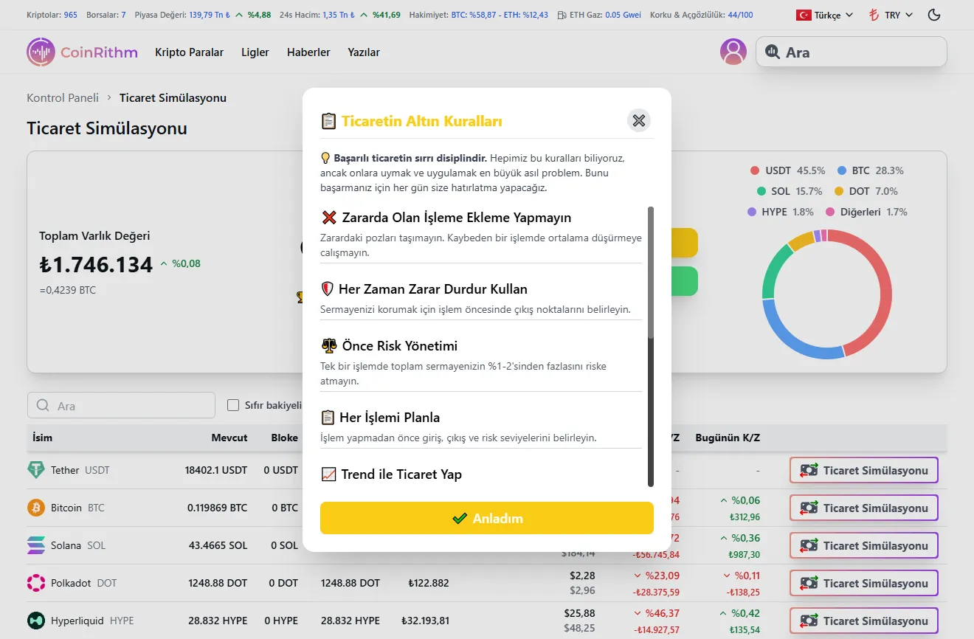Open Kontrol Paneli from the breadcrumb
The height and width of the screenshot is (639, 974).
62,97
